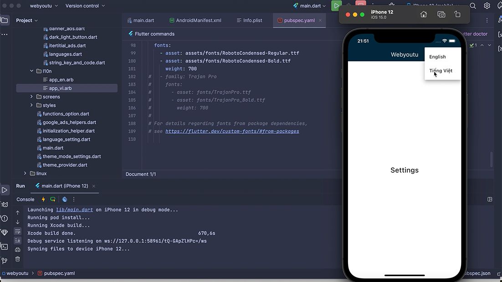Toggle console layout icon at right
Screen dimensions: 502x282
490,199
